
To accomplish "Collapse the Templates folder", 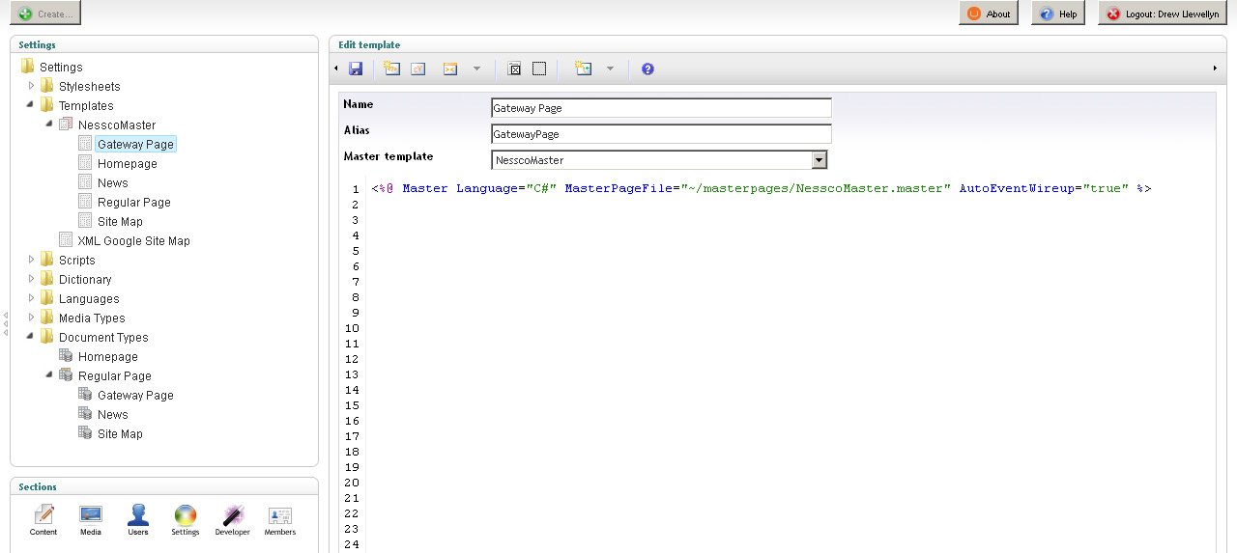I will [32, 105].
